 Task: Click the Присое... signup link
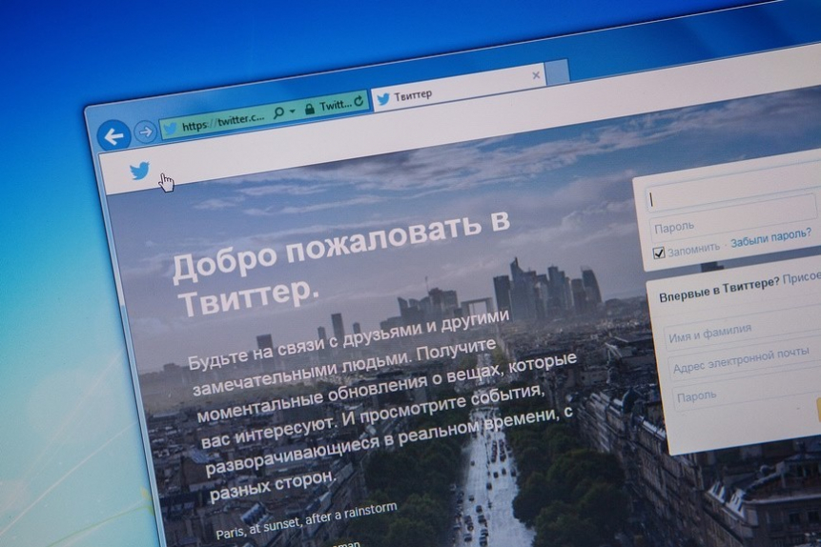tap(802, 278)
